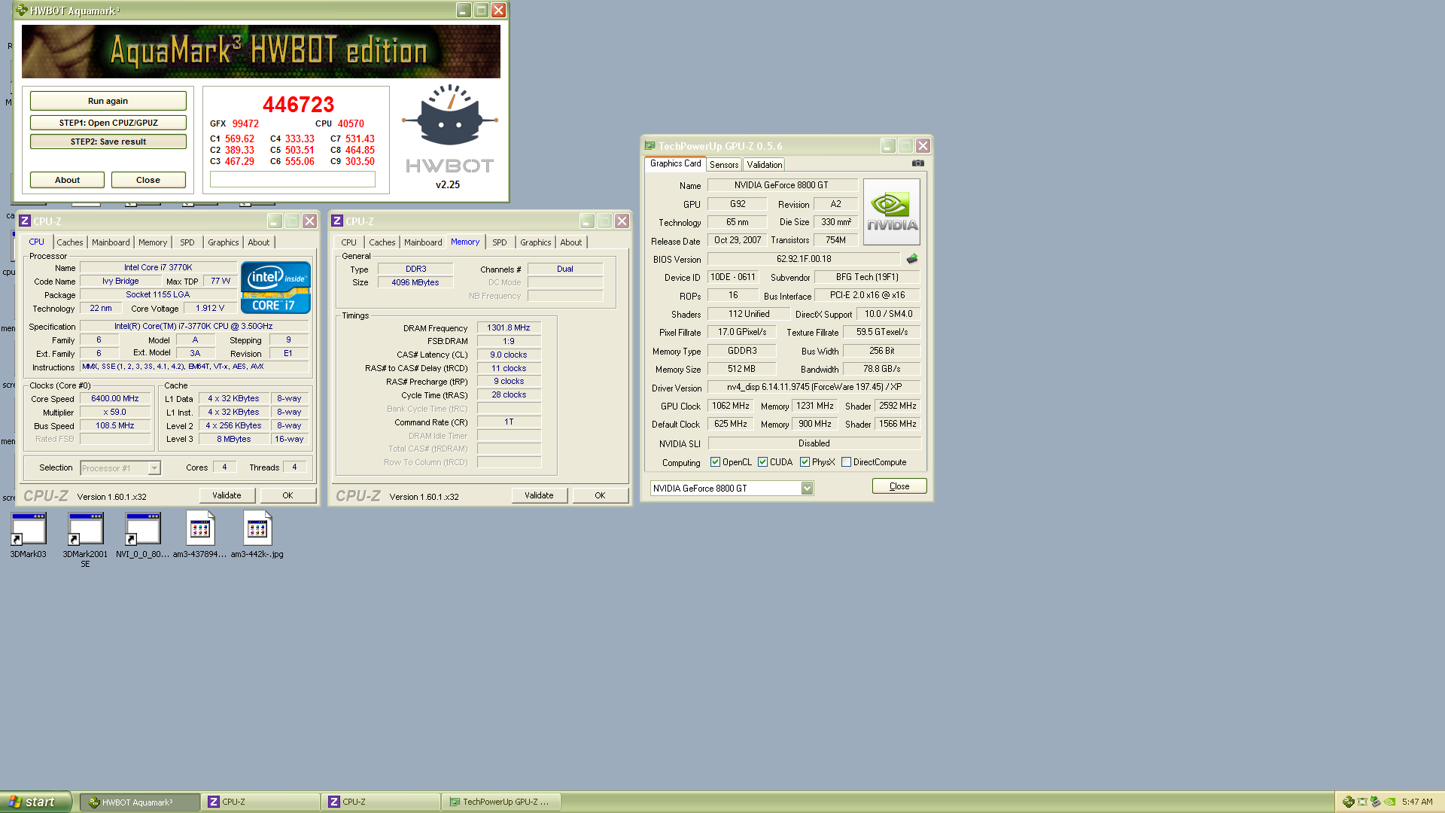Switch to Validation tab in GPU-Z
The width and height of the screenshot is (1445, 813).
click(x=765, y=165)
